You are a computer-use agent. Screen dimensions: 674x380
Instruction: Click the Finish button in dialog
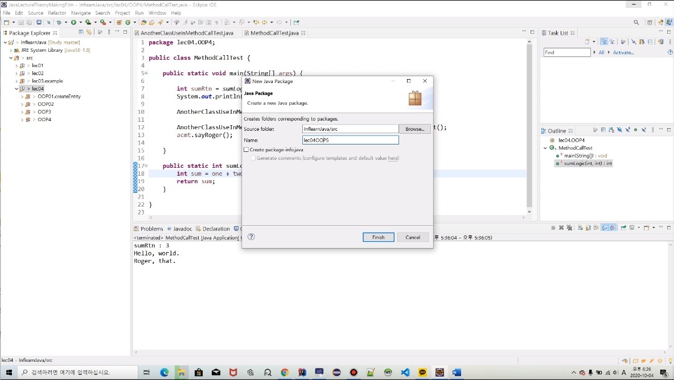point(378,237)
